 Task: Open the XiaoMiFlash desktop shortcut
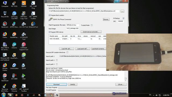click(14, 35)
